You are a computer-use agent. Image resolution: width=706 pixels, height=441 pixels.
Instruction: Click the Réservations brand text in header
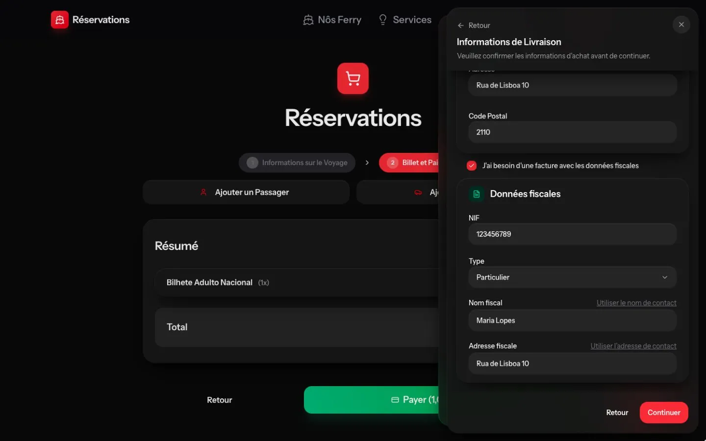pyautogui.click(x=101, y=20)
